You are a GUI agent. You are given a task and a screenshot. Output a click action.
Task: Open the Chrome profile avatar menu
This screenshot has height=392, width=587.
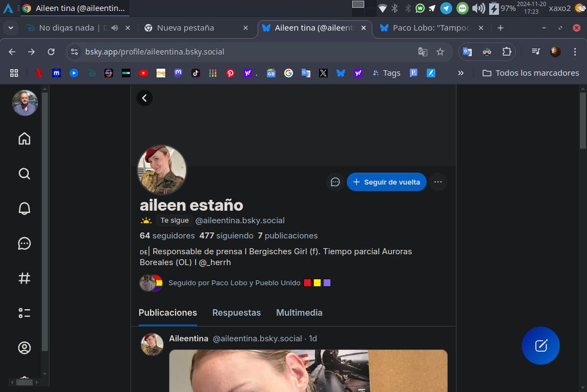[x=555, y=52]
